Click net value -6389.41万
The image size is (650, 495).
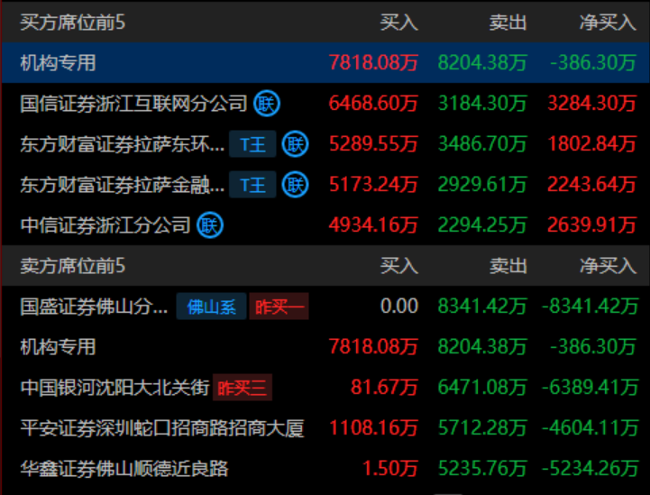click(x=590, y=387)
